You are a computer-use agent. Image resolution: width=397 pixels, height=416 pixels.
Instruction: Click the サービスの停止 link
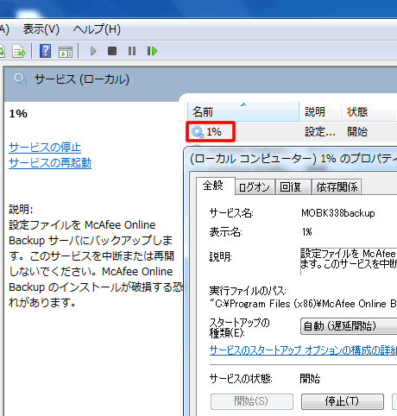click(x=45, y=148)
